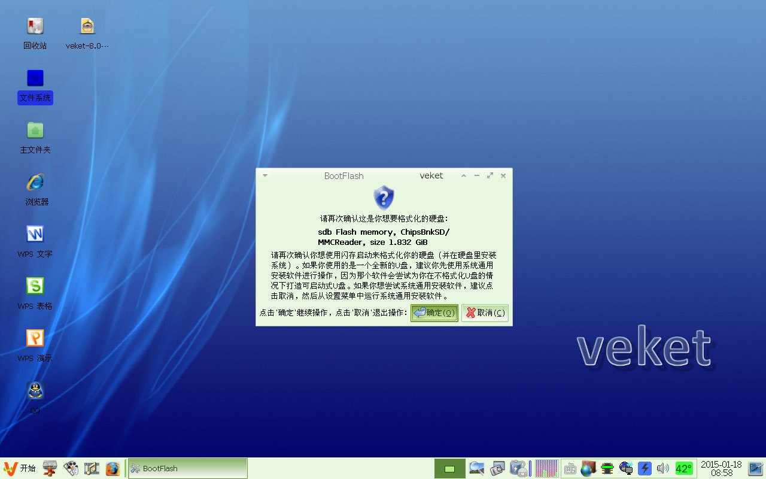Click the screenshot camera icon in taskbar
This screenshot has height=479, width=766.
pyautogui.click(x=497, y=468)
